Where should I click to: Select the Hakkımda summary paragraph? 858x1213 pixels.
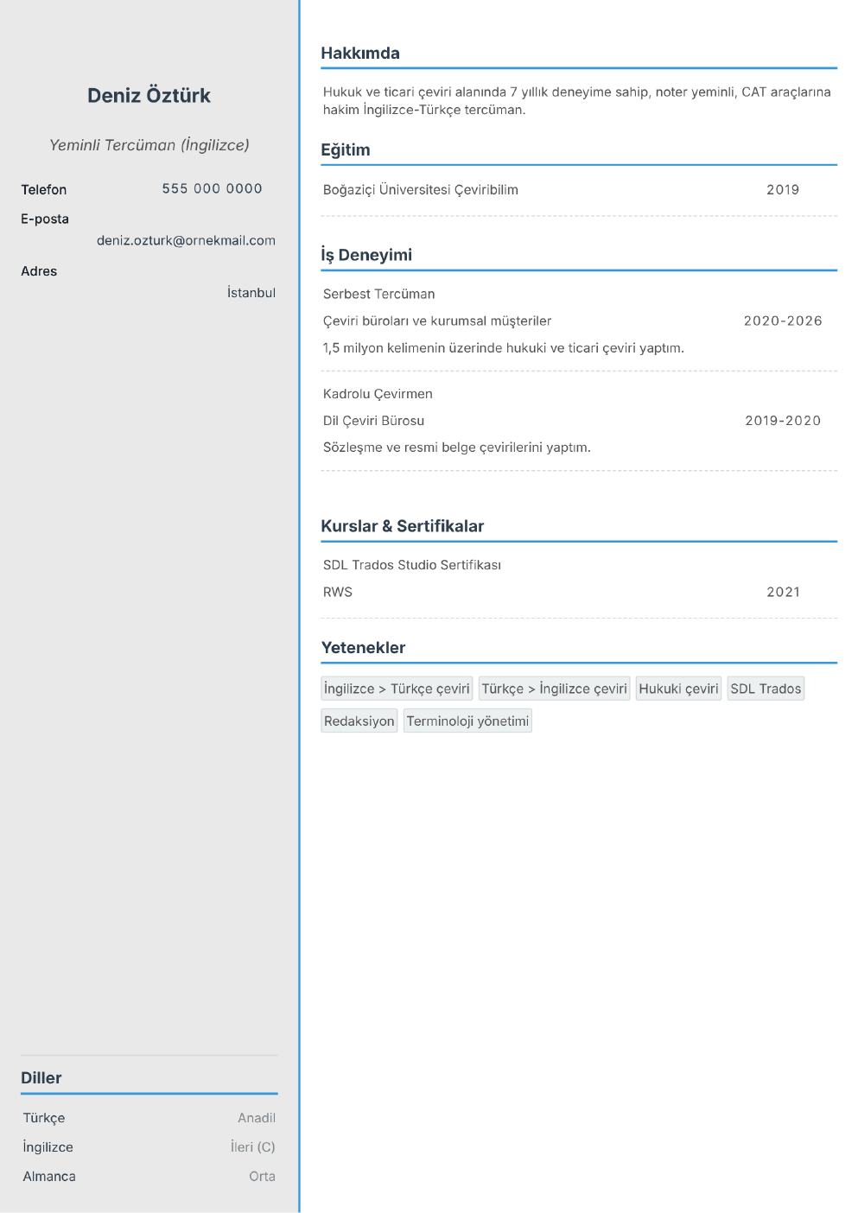pos(577,101)
